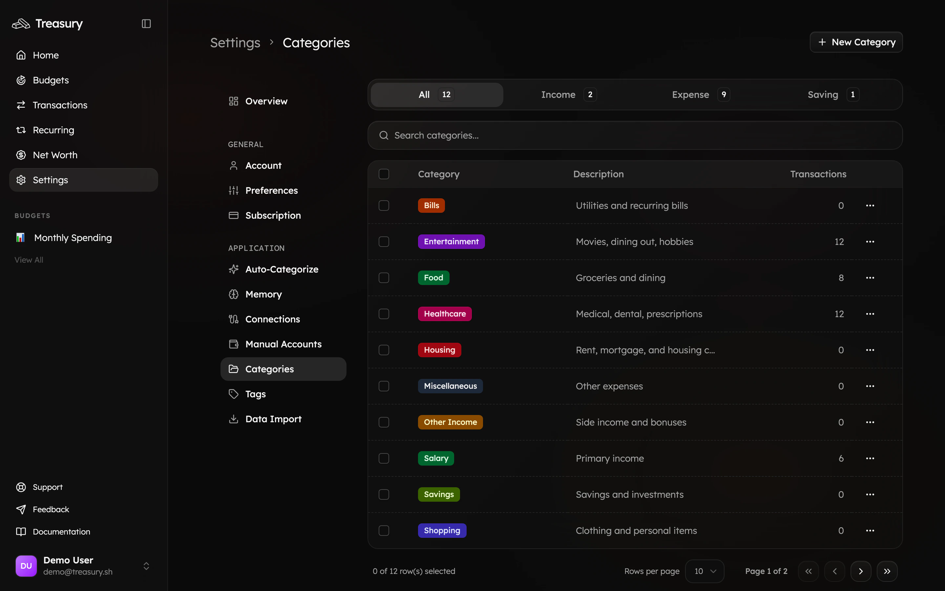The width and height of the screenshot is (945, 591).
Task: Click the Recurring loop icon
Action: pos(21,130)
